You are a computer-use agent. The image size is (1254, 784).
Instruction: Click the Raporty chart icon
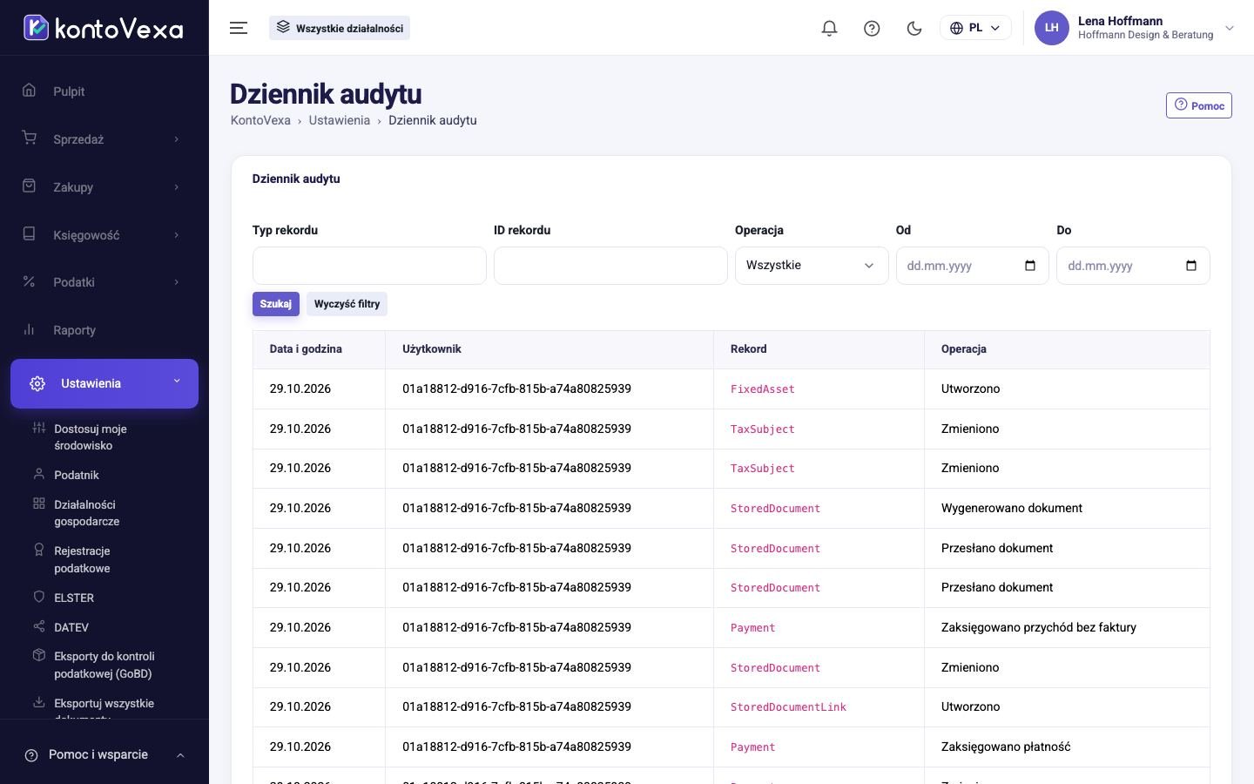(x=29, y=329)
